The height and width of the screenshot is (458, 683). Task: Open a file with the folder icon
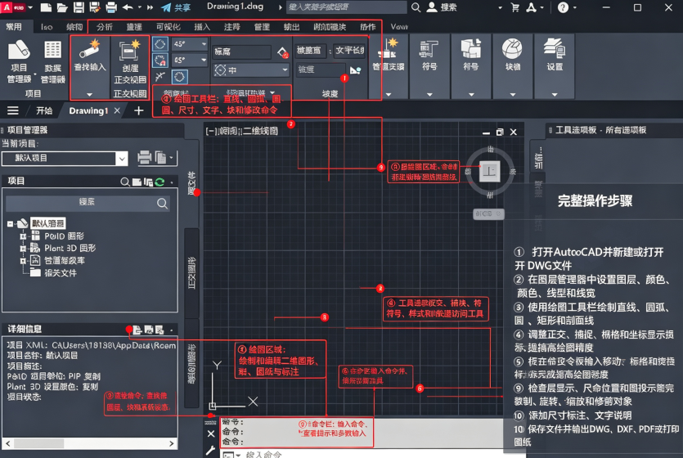click(x=62, y=7)
